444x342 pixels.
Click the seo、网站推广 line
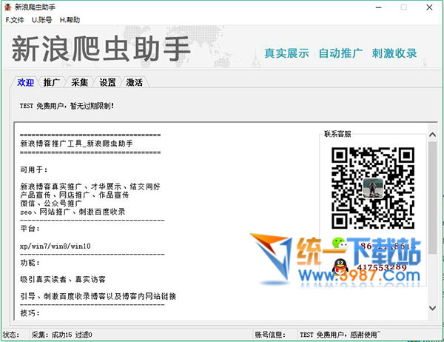[x=73, y=212]
